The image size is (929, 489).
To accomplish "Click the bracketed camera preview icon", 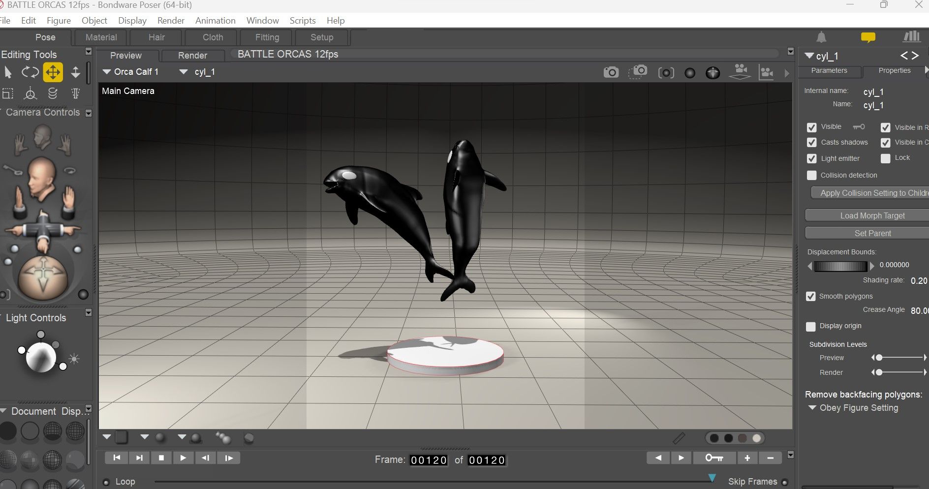I will click(x=666, y=73).
